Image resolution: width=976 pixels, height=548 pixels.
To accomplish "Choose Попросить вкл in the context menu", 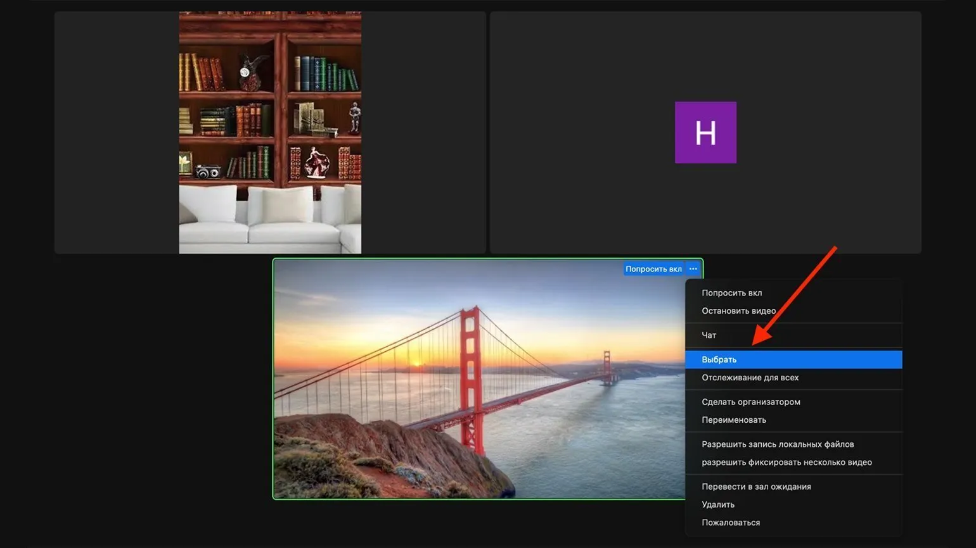I will tap(731, 293).
